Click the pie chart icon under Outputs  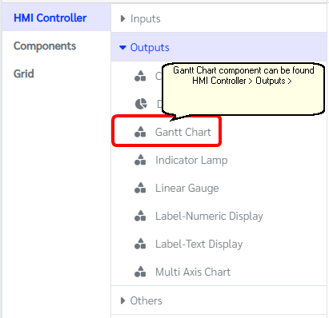pyautogui.click(x=141, y=104)
